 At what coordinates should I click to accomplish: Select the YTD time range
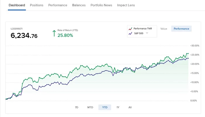point(105,107)
